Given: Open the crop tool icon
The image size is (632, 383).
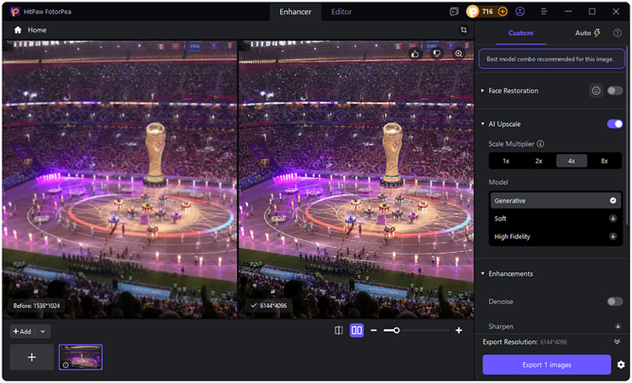Looking at the screenshot, I should [463, 30].
